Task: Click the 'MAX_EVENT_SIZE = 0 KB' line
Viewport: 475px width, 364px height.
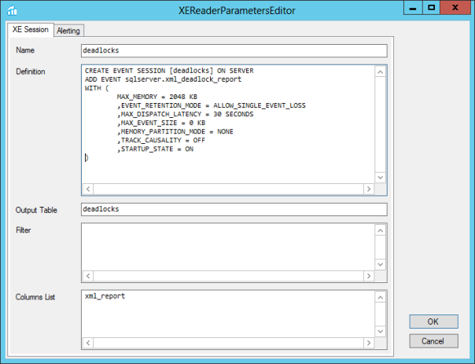Action: (x=161, y=123)
